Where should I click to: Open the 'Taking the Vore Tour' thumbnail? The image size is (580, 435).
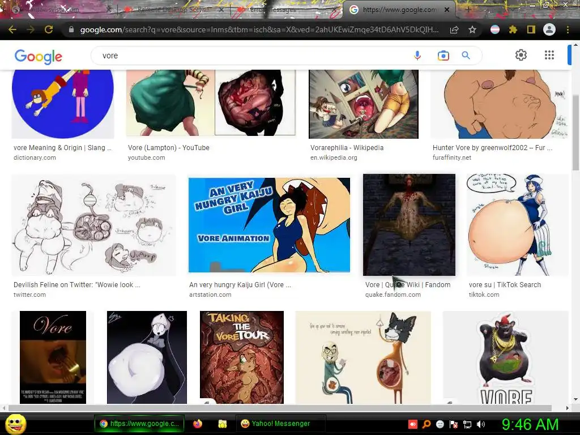pos(242,357)
